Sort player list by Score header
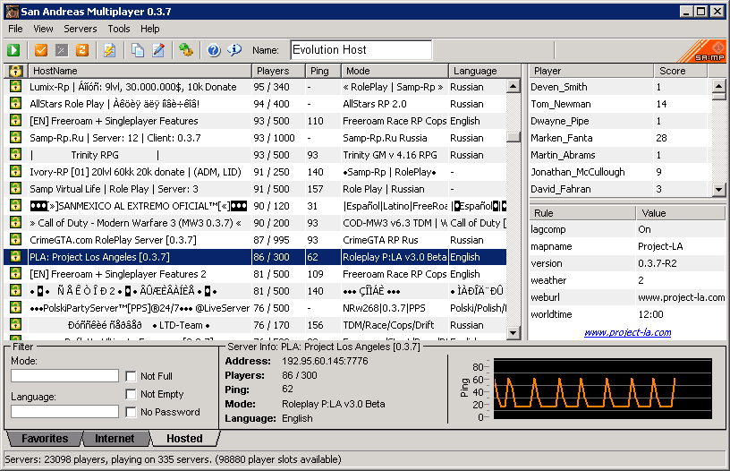This screenshot has width=730, height=471. point(680,71)
